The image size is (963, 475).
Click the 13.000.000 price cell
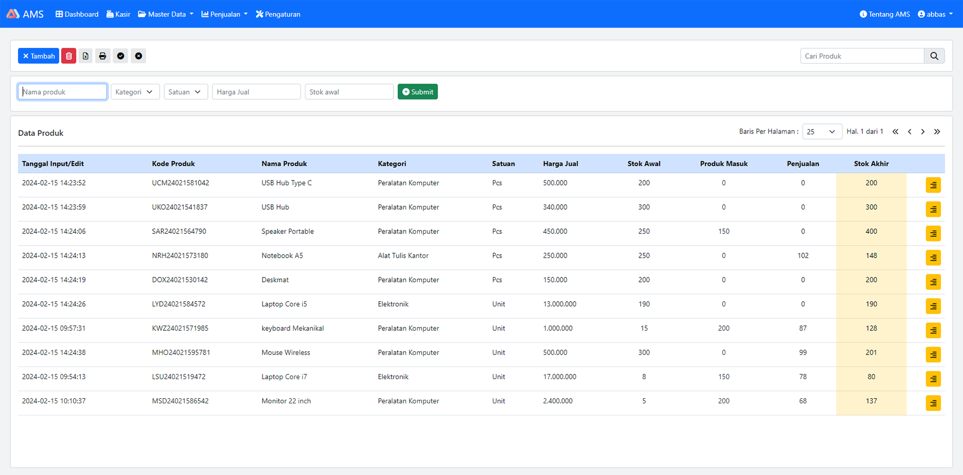point(560,304)
